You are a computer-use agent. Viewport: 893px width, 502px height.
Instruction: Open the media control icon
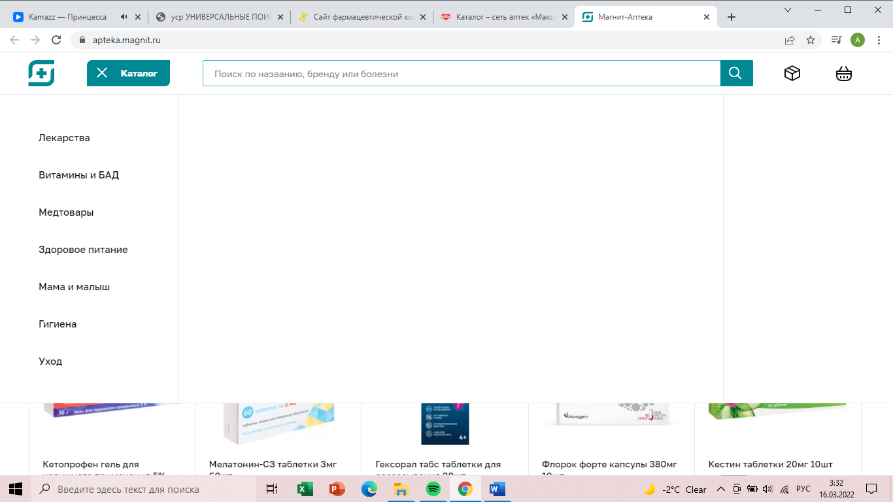(x=836, y=40)
